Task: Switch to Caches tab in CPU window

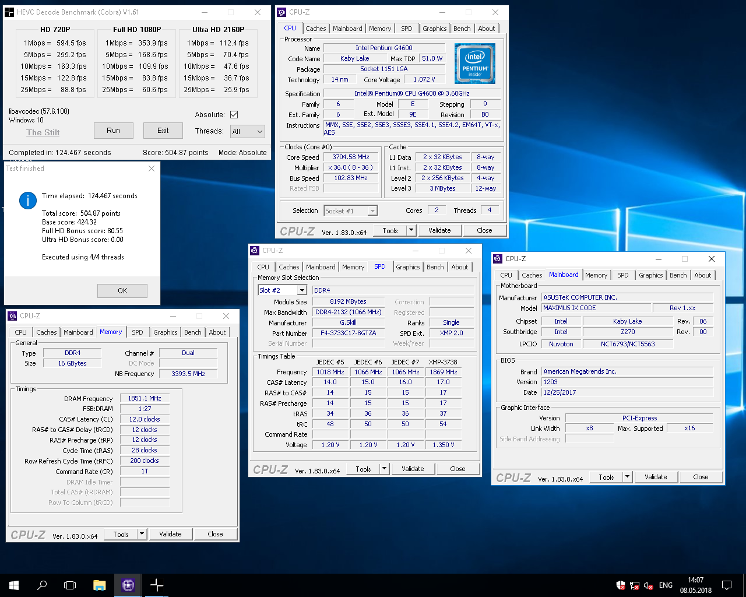Action: click(316, 29)
